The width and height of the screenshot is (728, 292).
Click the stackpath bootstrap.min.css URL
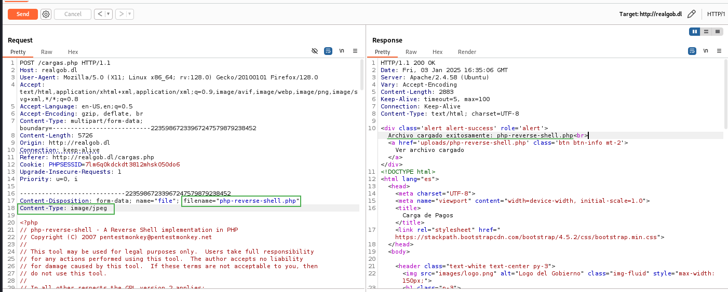coord(526,237)
